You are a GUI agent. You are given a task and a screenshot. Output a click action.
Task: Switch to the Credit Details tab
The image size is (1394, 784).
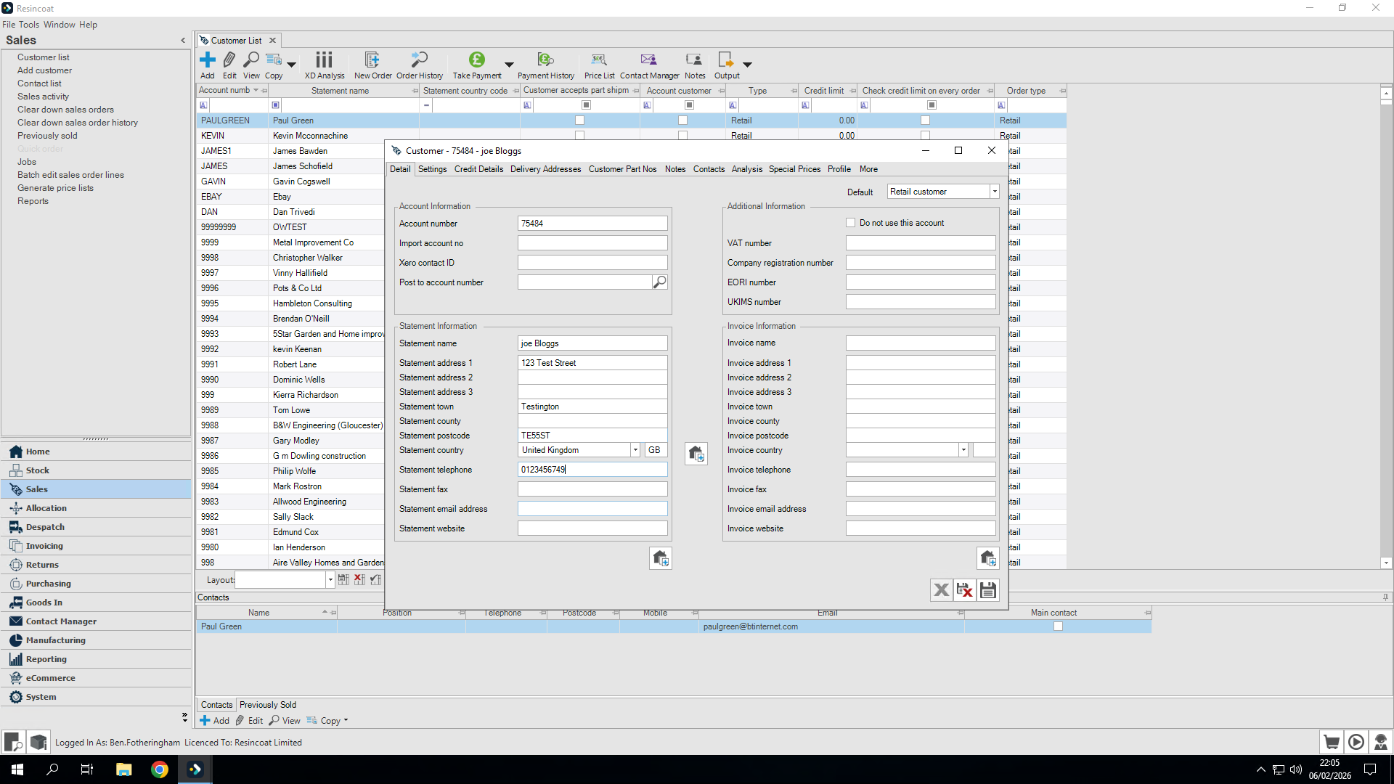478,168
